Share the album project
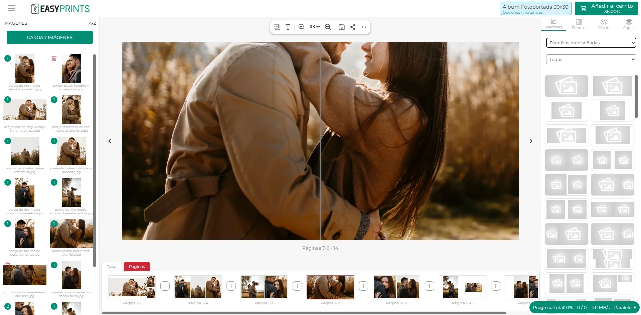The image size is (641, 315). click(x=353, y=27)
